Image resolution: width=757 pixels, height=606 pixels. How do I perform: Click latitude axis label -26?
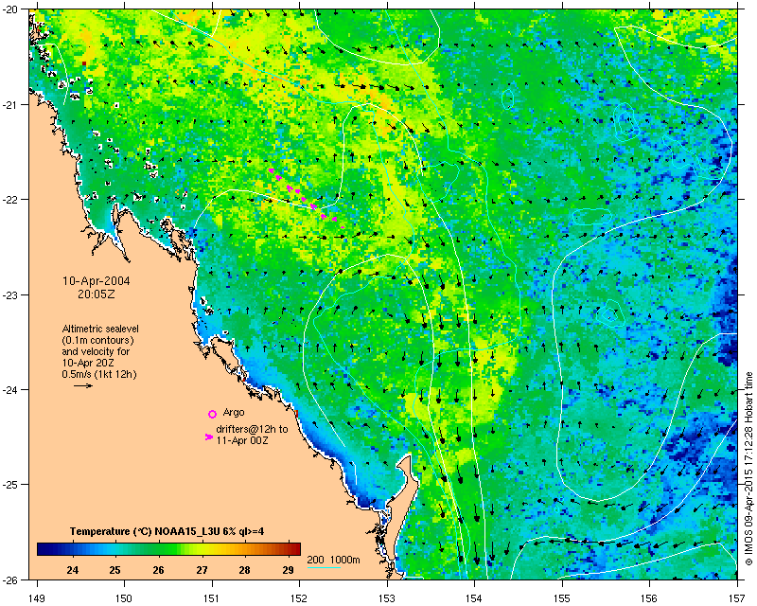pos(10,579)
